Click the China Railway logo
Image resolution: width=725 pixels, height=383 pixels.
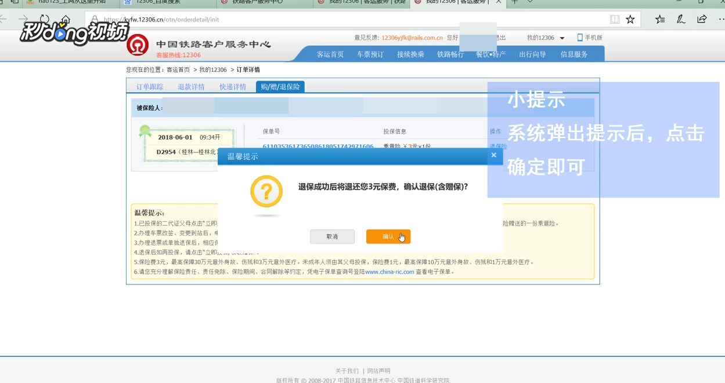coord(138,45)
